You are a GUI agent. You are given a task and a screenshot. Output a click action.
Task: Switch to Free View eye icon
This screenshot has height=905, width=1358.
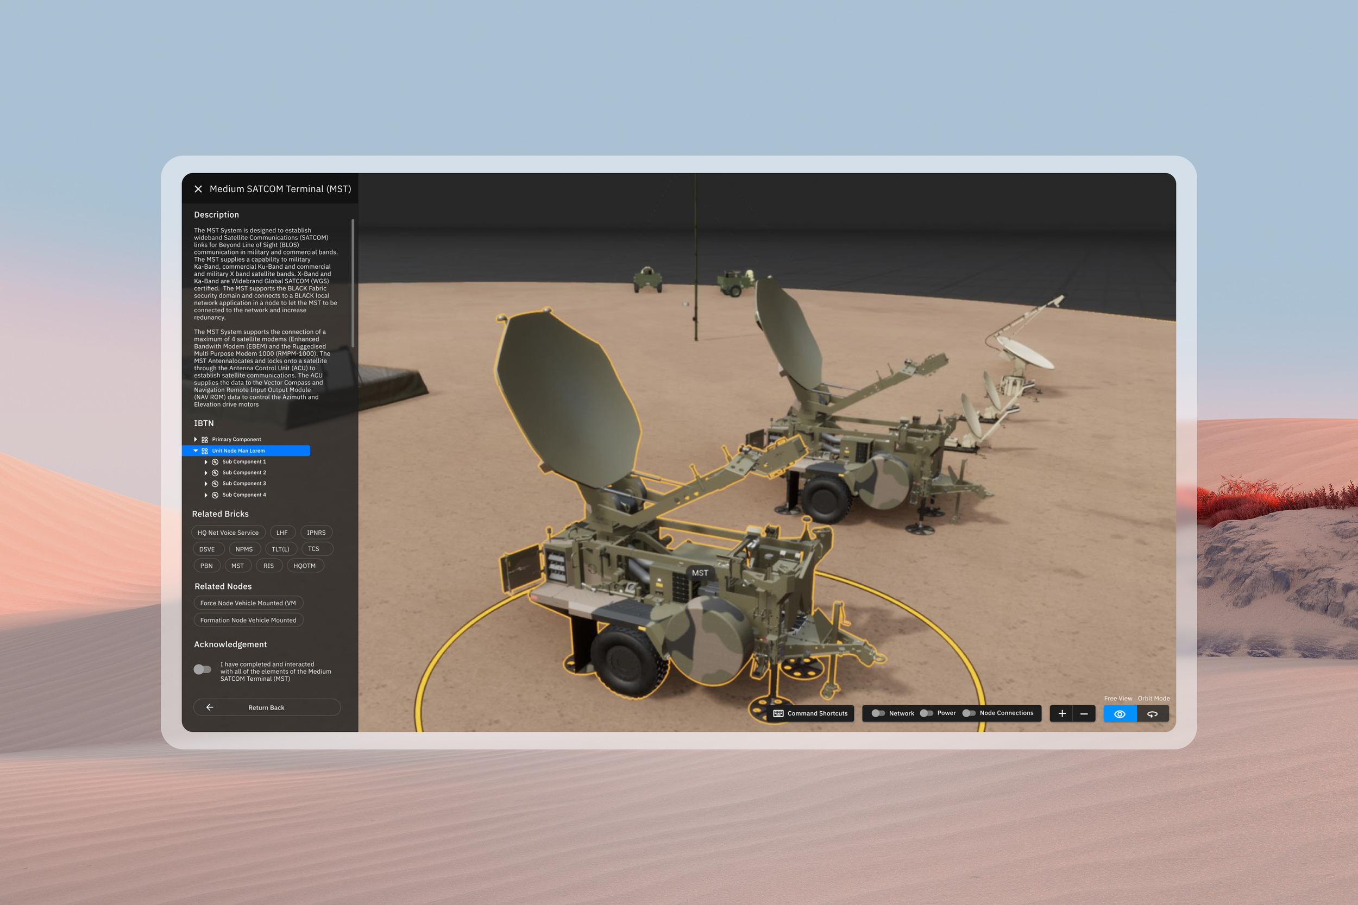click(x=1120, y=714)
